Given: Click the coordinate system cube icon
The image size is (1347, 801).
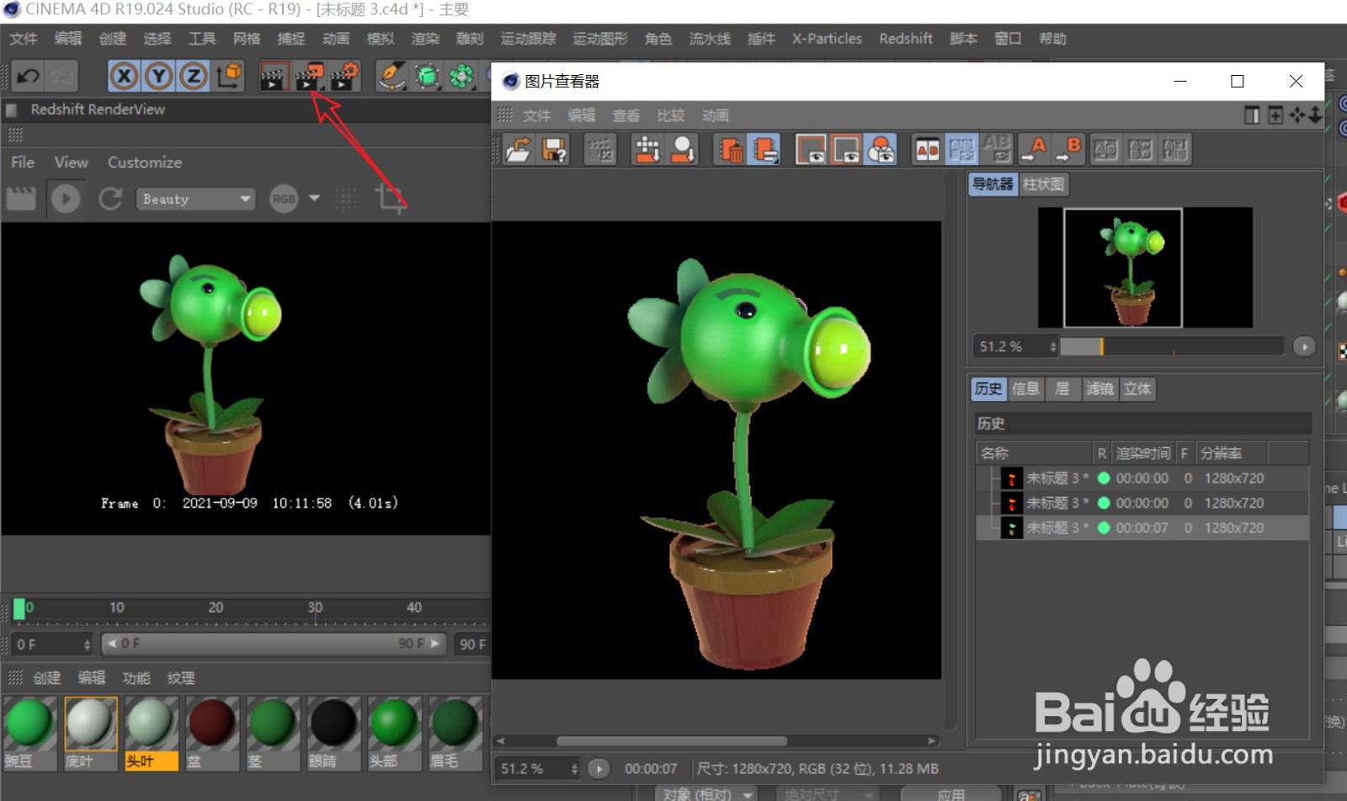Looking at the screenshot, I should pyautogui.click(x=228, y=77).
